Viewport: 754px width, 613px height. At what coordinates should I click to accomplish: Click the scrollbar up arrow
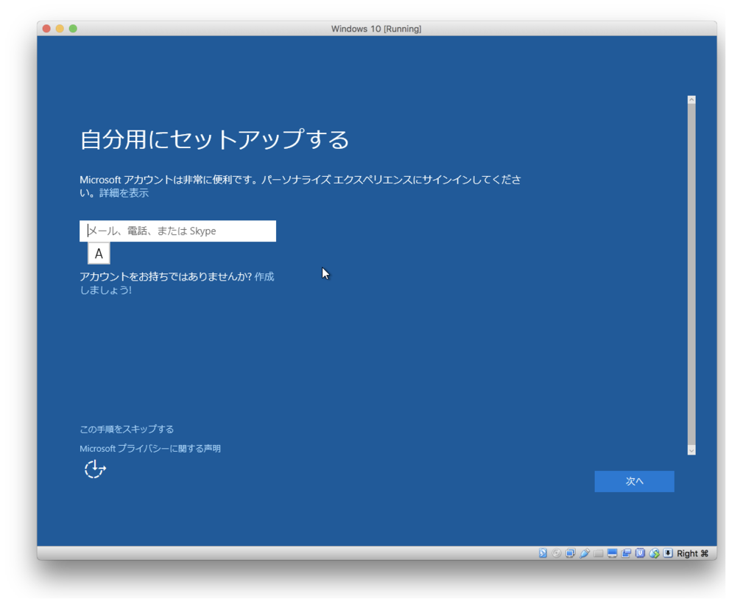(691, 99)
